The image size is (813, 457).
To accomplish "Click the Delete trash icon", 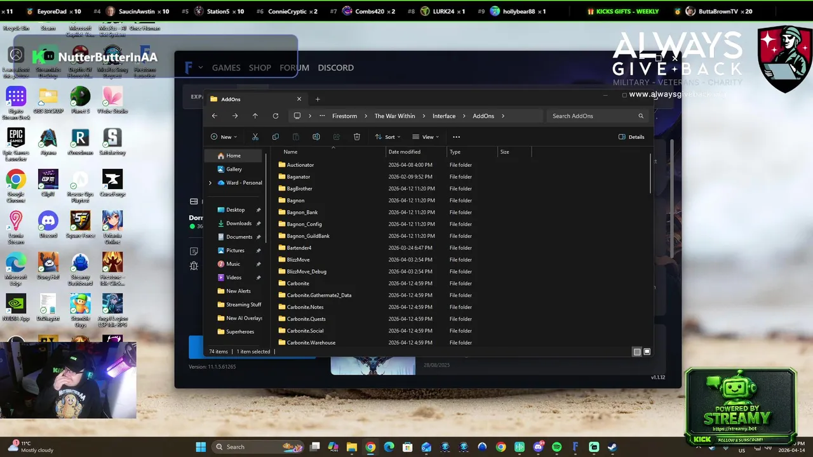I will (357, 137).
